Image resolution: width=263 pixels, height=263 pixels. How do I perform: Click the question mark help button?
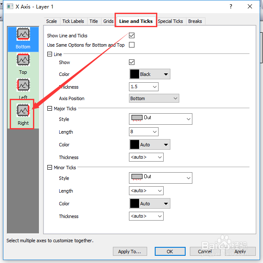tap(231, 6)
